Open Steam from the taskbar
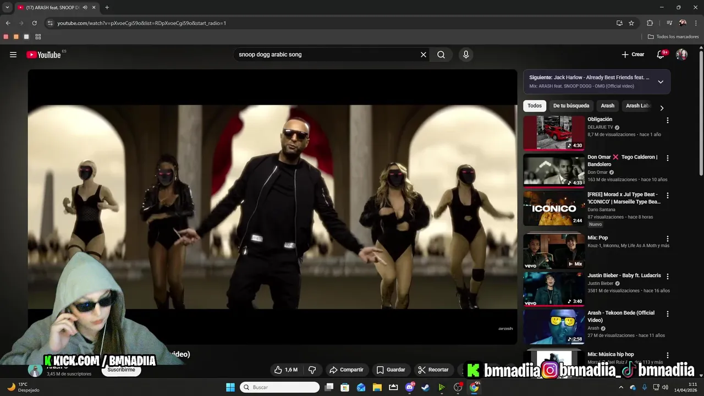This screenshot has height=396, width=704. tap(426, 387)
